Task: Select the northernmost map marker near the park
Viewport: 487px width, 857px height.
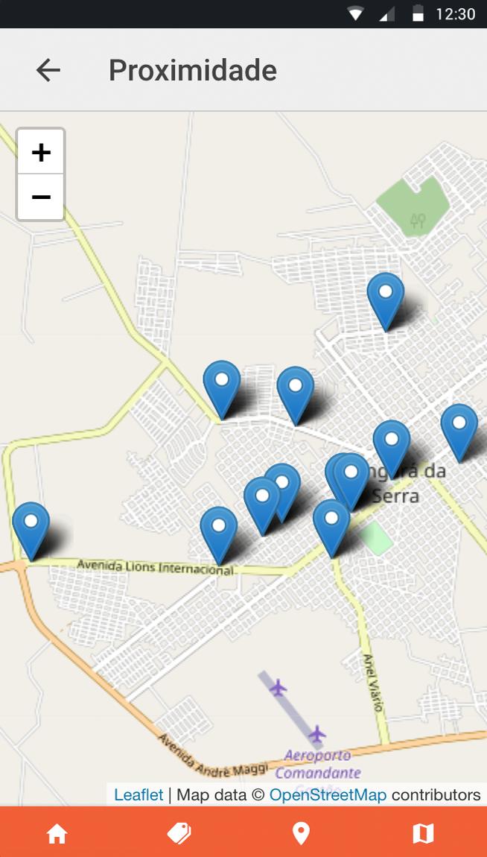Action: click(x=386, y=302)
